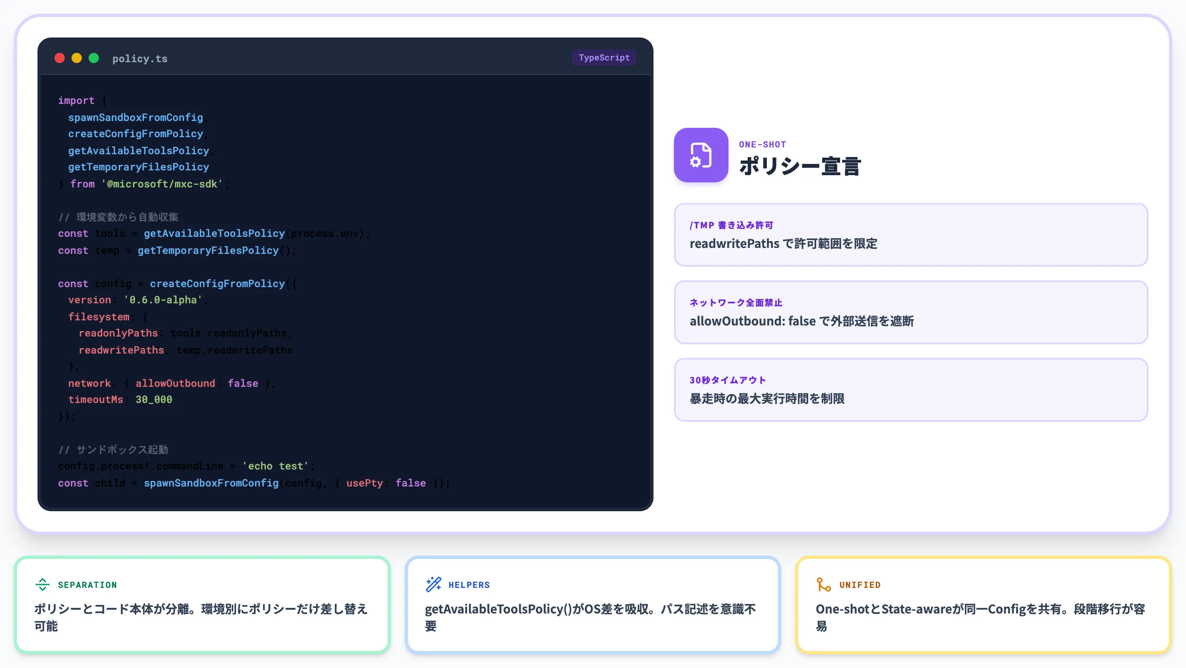Click getAvailableToolsPolicy in the import list
1186x668 pixels.
pyautogui.click(x=138, y=150)
